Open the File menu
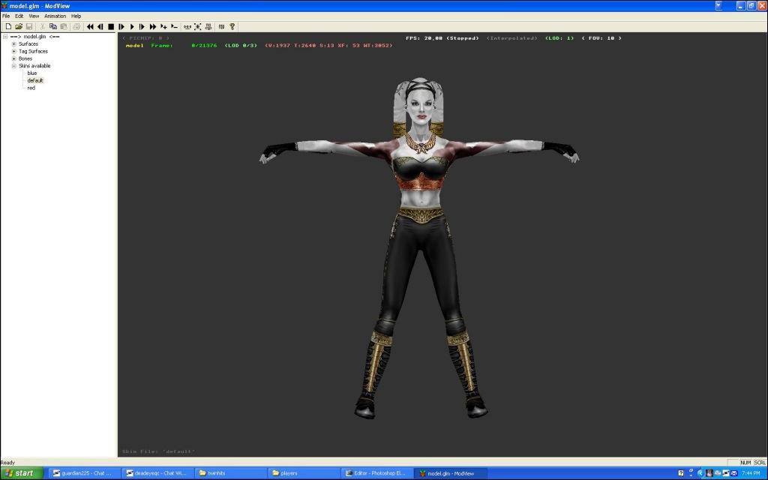Viewport: 768px width, 480px height. click(x=6, y=16)
